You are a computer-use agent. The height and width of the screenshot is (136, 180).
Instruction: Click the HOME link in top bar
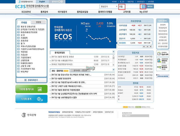click(114, 2)
